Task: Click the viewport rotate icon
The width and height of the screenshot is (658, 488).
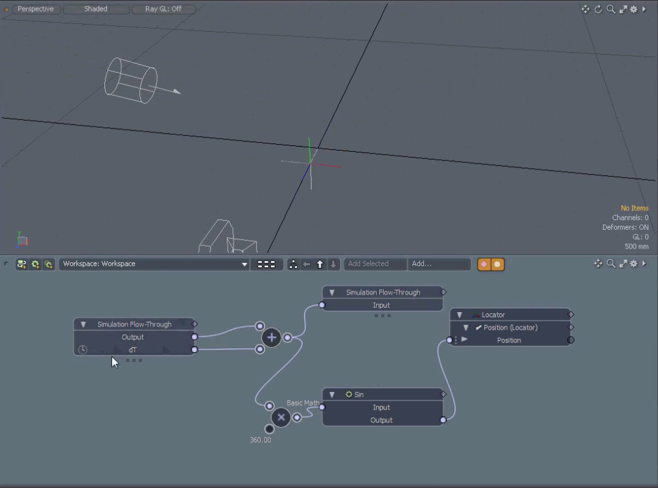Action: tap(598, 9)
